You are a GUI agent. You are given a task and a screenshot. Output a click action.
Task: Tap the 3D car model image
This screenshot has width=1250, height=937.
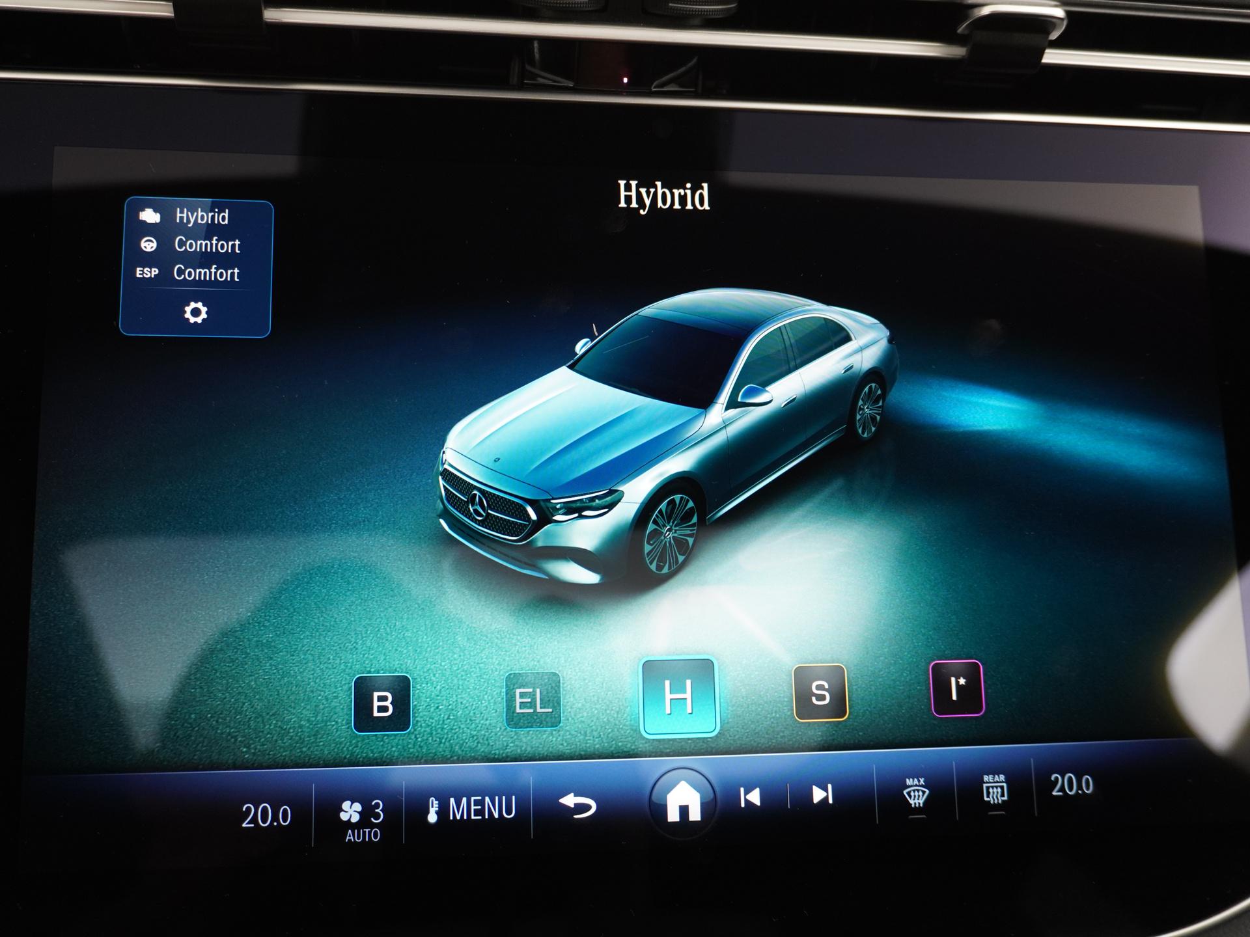(x=664, y=436)
